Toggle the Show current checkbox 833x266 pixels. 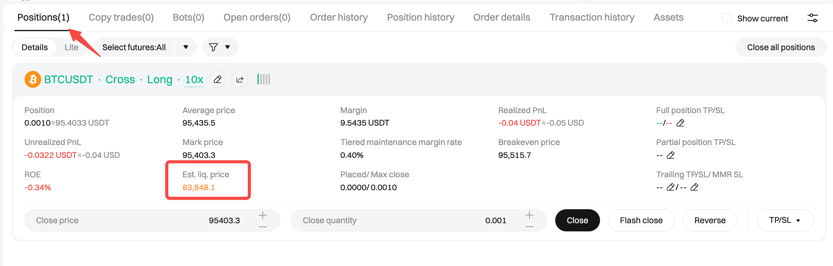pyautogui.click(x=727, y=18)
